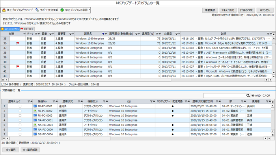Click the patch download icon in toolbar
276x155 pixels.
4,10
